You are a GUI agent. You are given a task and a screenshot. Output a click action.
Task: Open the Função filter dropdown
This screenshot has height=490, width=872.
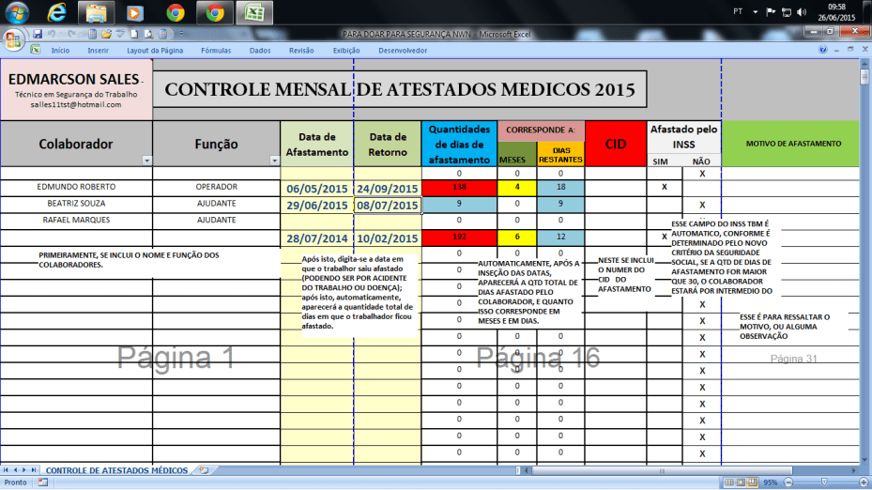point(274,161)
